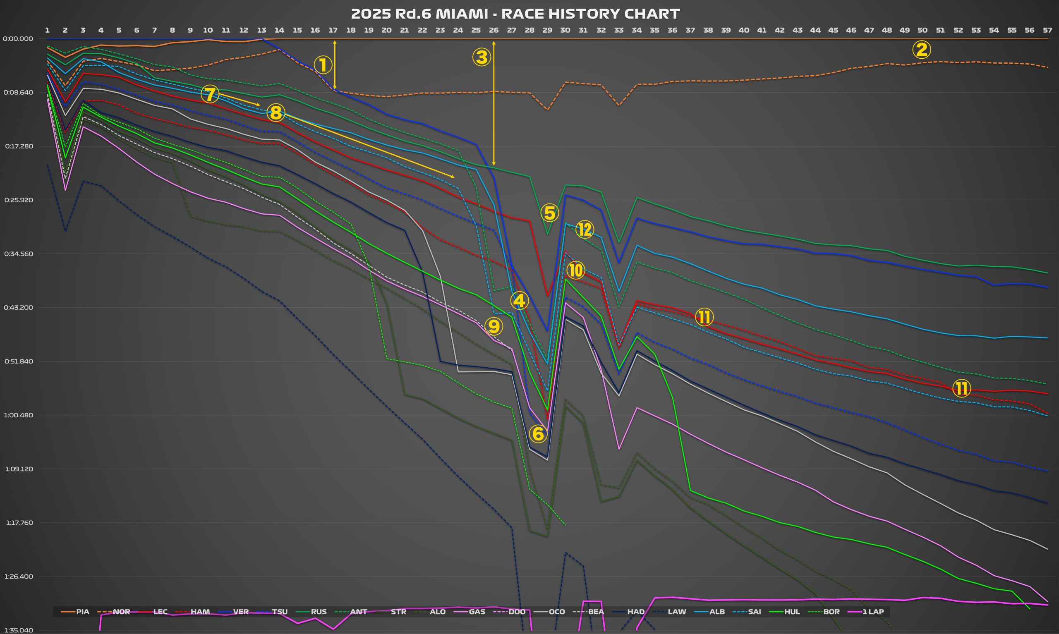This screenshot has height=634, width=1059.
Task: Click the 1:00.480 label on the time axis
Action: [x=18, y=415]
